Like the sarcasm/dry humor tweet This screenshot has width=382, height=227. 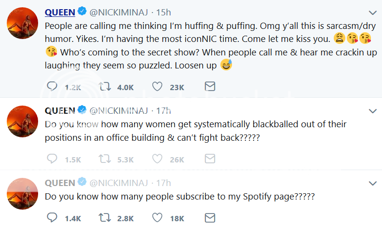(157, 86)
